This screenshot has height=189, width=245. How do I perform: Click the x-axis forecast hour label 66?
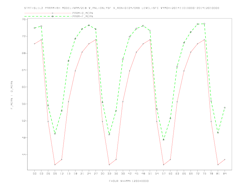click(184, 174)
